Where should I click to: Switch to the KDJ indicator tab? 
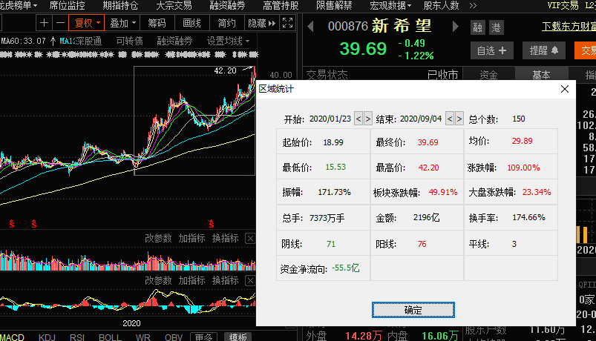click(46, 337)
